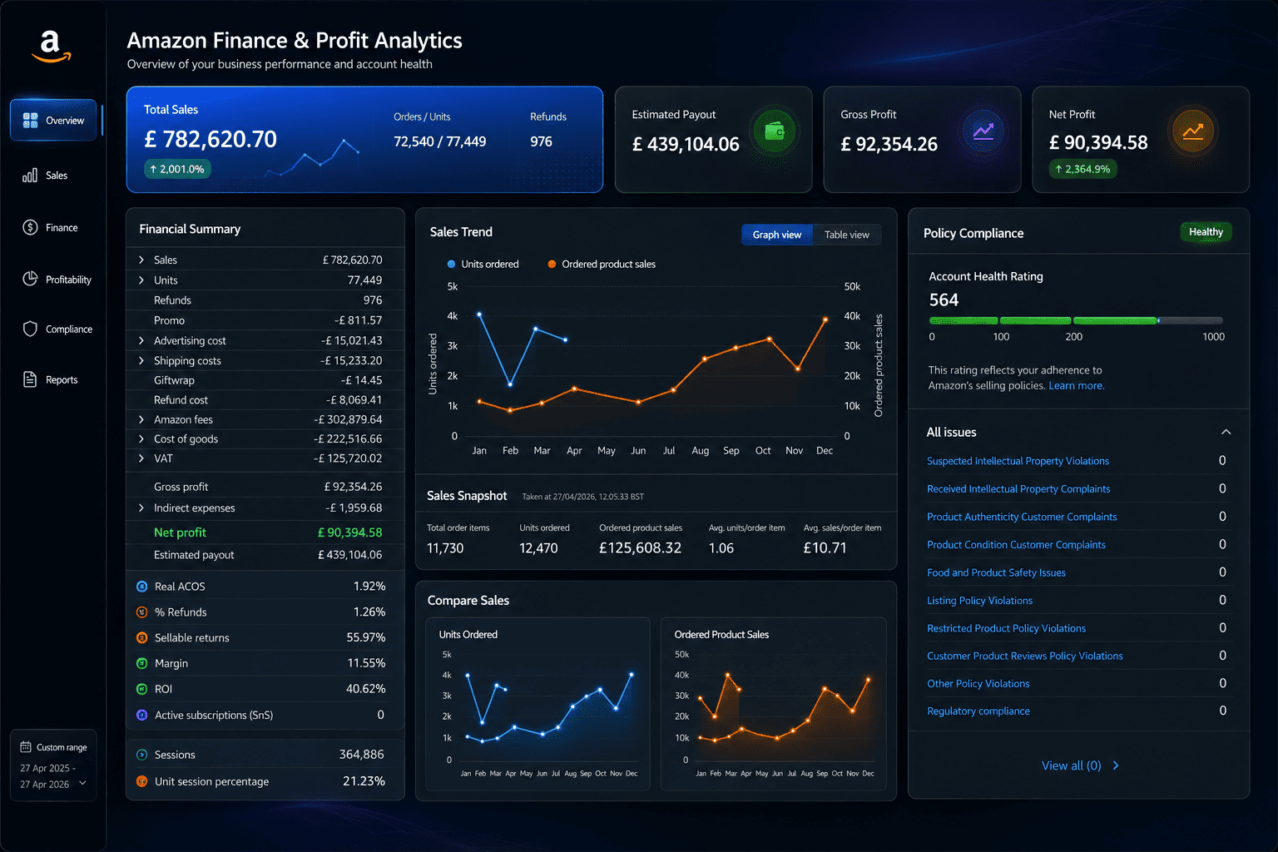Click the Ordered product sales value £125,608.32

[x=640, y=548]
